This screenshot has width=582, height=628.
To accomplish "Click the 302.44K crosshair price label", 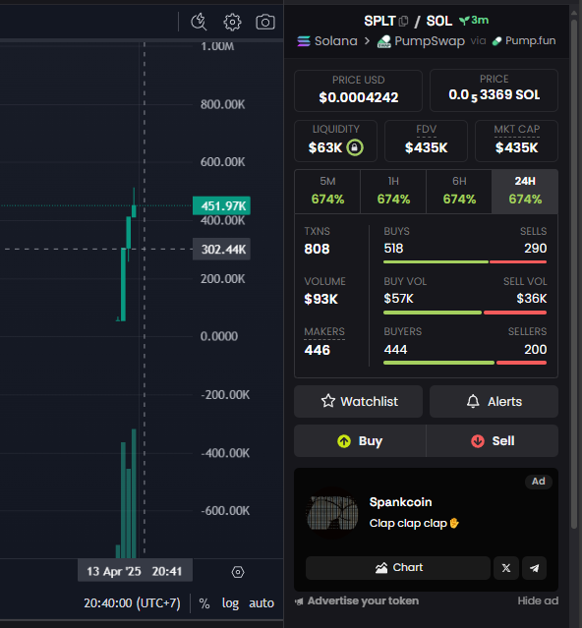I will [x=221, y=249].
